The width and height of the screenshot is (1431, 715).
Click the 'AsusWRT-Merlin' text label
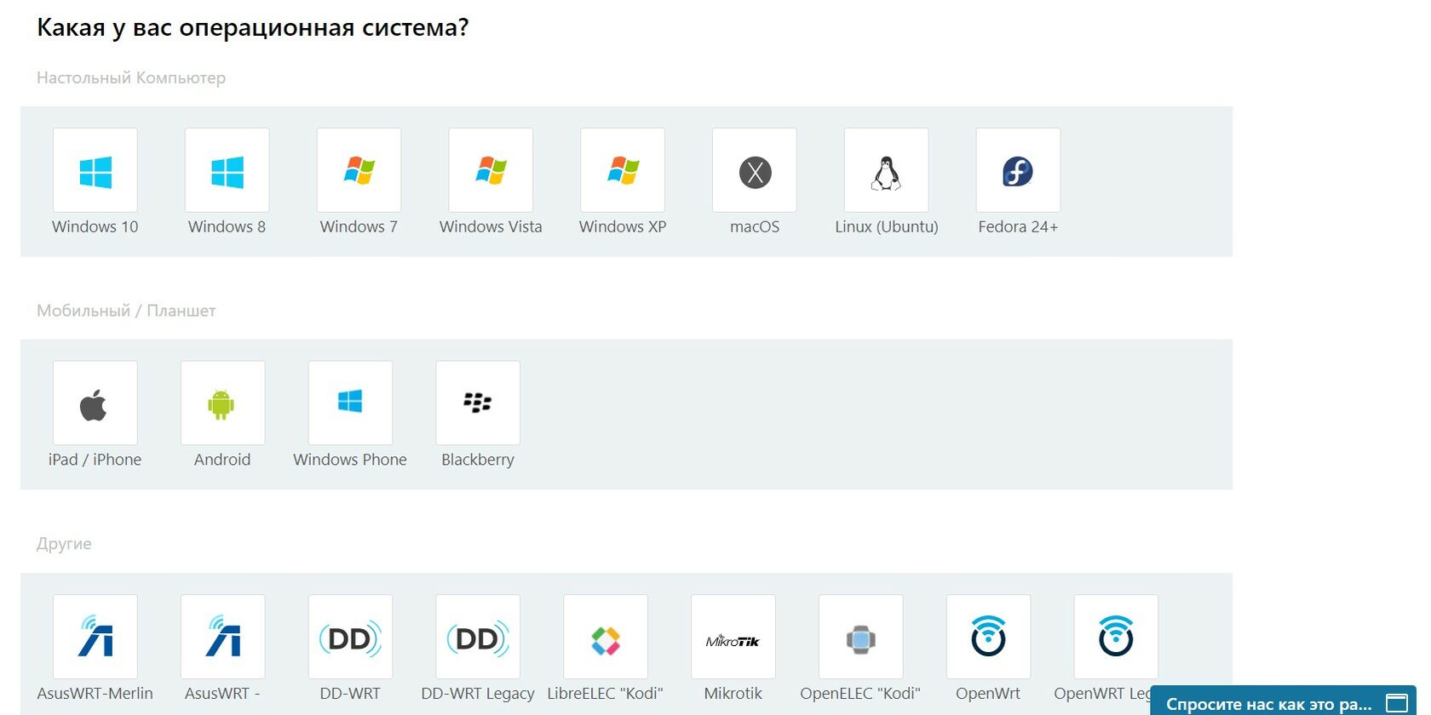[x=95, y=693]
